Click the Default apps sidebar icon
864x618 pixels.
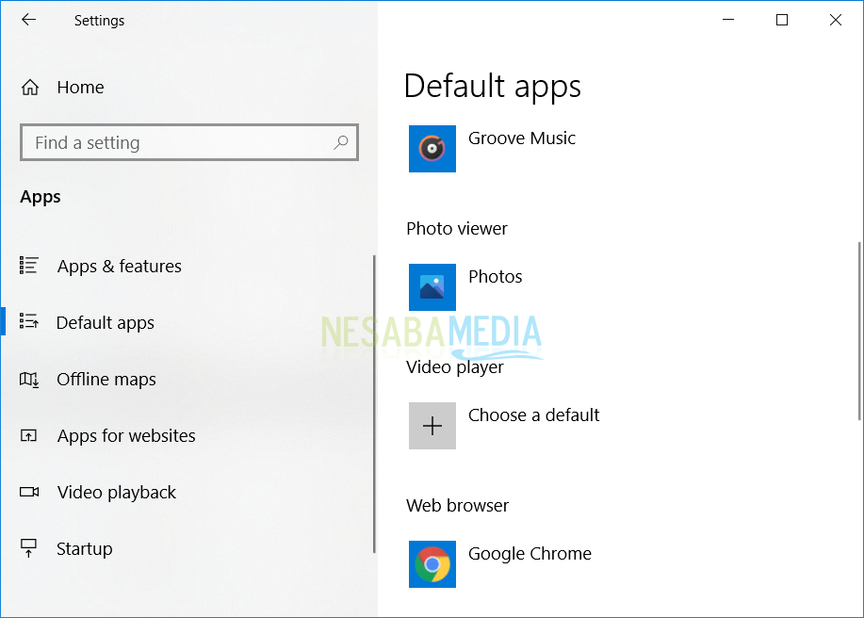pyautogui.click(x=28, y=321)
